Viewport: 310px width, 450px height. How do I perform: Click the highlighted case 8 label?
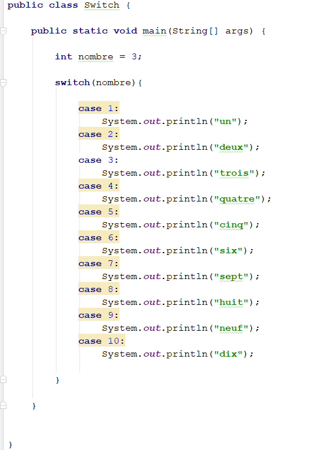coord(99,289)
